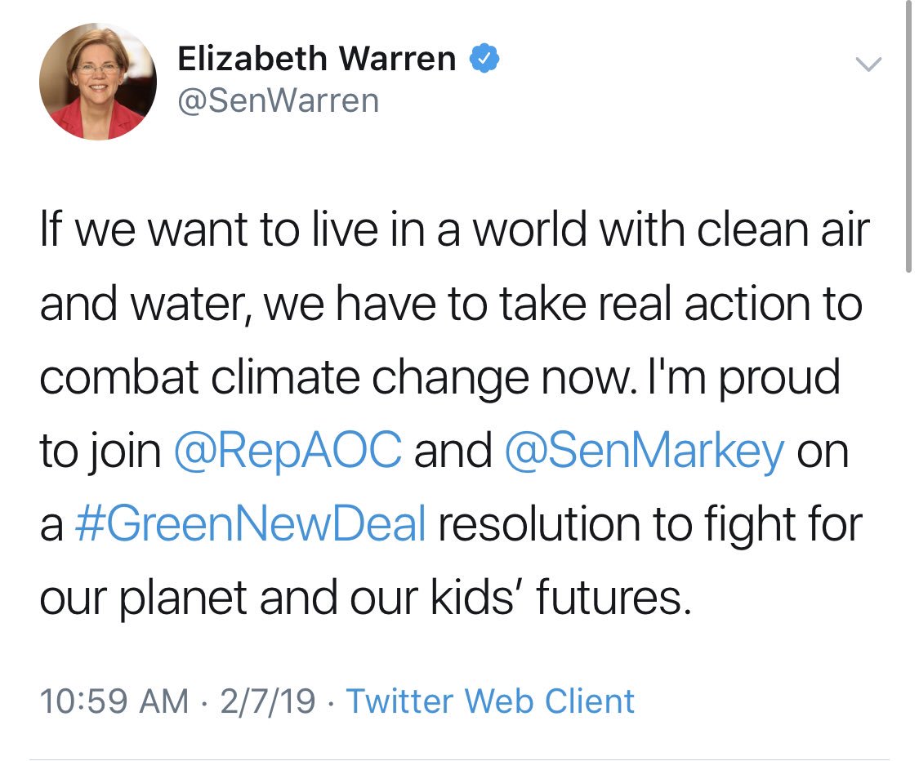Image resolution: width=919 pixels, height=761 pixels.
Task: Click the 10:59 AM timestamp
Action: [114, 701]
